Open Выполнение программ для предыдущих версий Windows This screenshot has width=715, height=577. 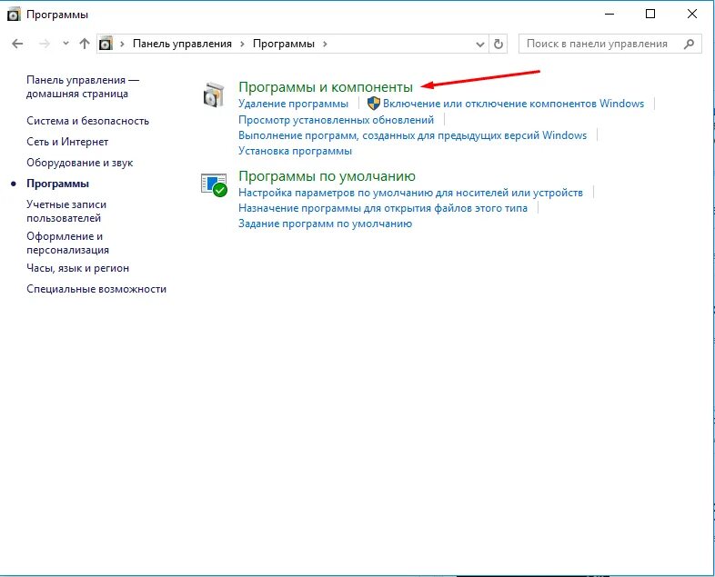pos(413,135)
